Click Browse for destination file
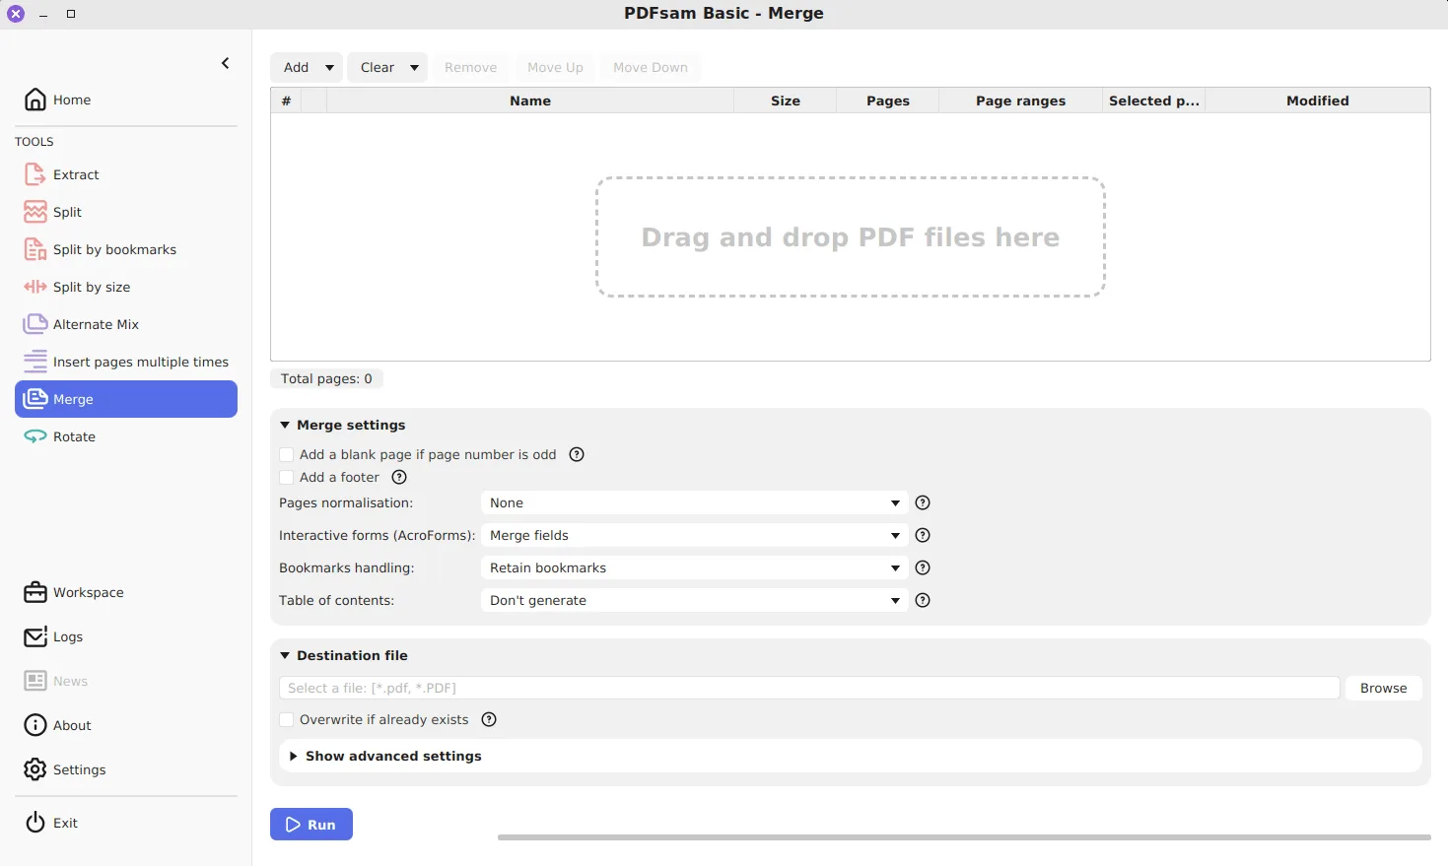 pyautogui.click(x=1383, y=688)
